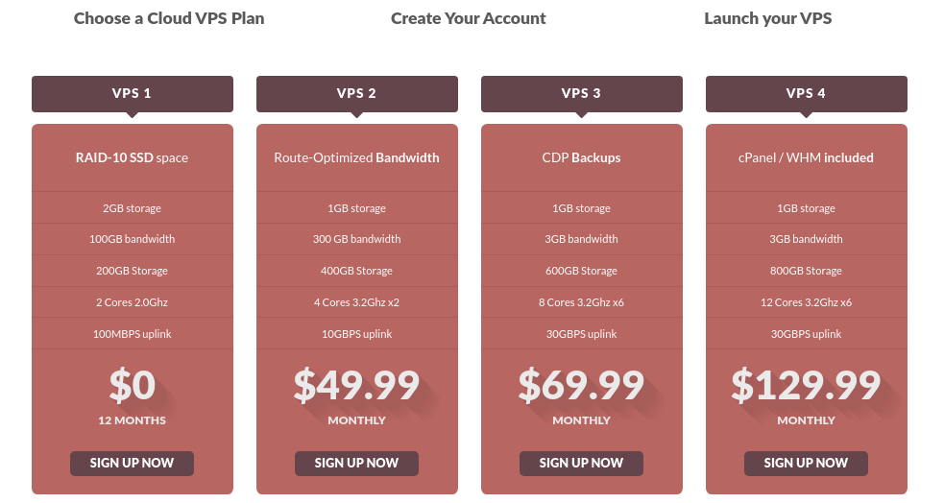Click the $69.99 monthly price

coord(582,386)
